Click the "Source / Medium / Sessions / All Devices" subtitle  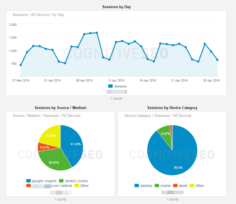click(46, 115)
